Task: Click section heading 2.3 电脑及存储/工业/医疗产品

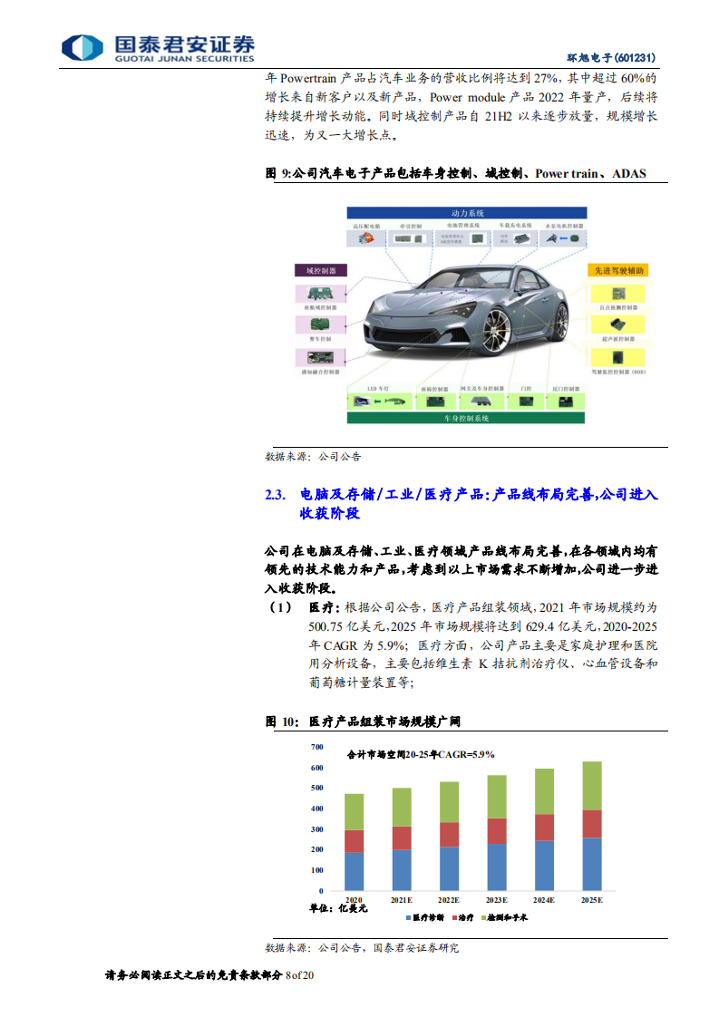Action: point(462,503)
